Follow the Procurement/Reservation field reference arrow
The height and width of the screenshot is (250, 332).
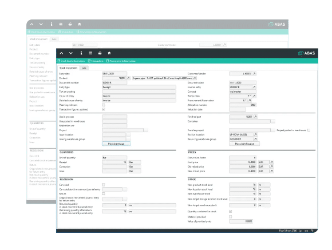click(250, 100)
